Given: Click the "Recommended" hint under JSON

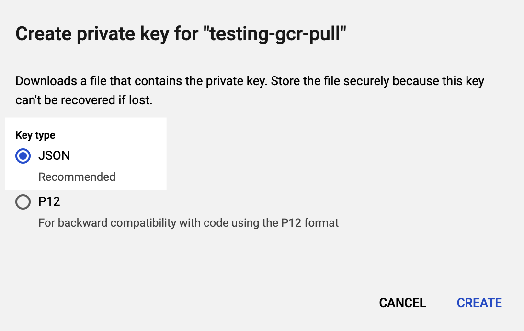Looking at the screenshot, I should (x=77, y=177).
